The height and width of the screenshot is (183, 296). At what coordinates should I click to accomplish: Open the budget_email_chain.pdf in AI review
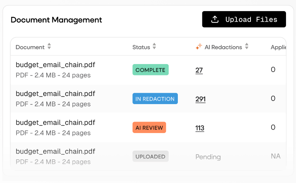(55, 122)
